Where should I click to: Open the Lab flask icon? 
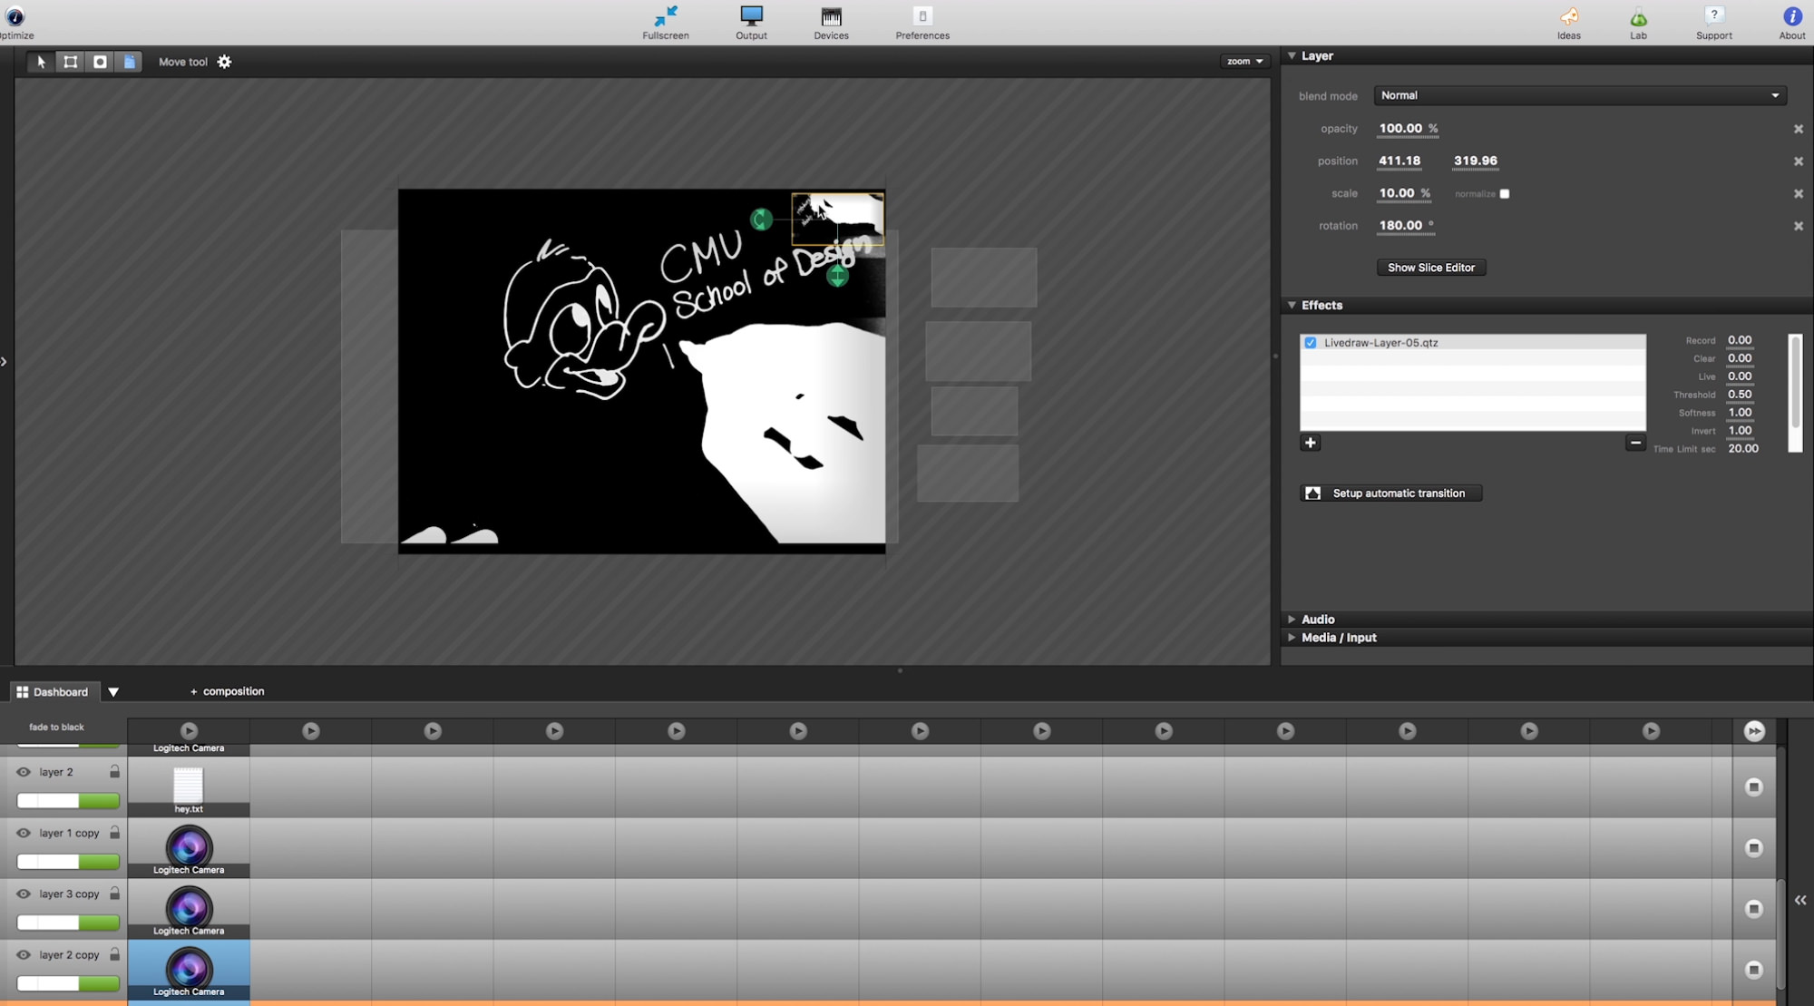[1638, 23]
